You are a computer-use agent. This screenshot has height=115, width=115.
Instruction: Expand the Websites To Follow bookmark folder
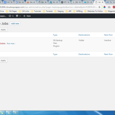[x=94, y=11]
